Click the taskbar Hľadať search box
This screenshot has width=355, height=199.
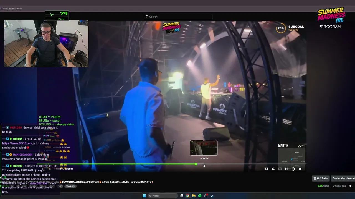(163, 196)
